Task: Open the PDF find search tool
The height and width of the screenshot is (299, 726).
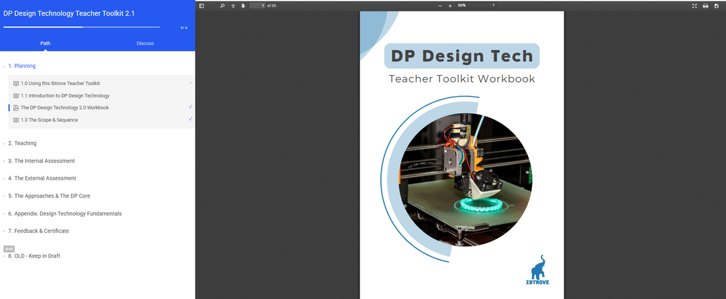Action: coord(222,6)
